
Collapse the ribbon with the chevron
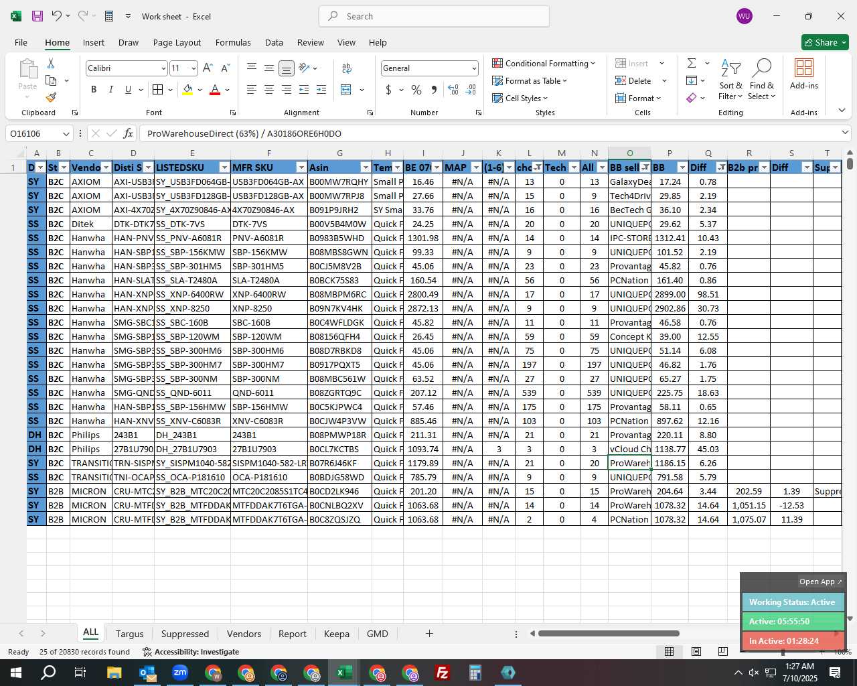(842, 111)
